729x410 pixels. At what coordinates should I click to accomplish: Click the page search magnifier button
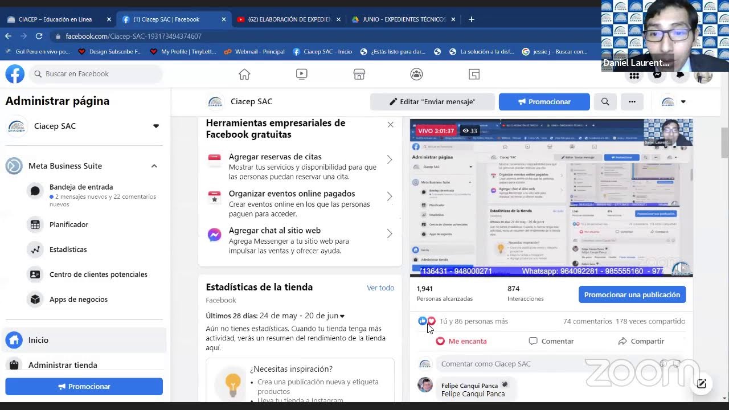click(605, 102)
